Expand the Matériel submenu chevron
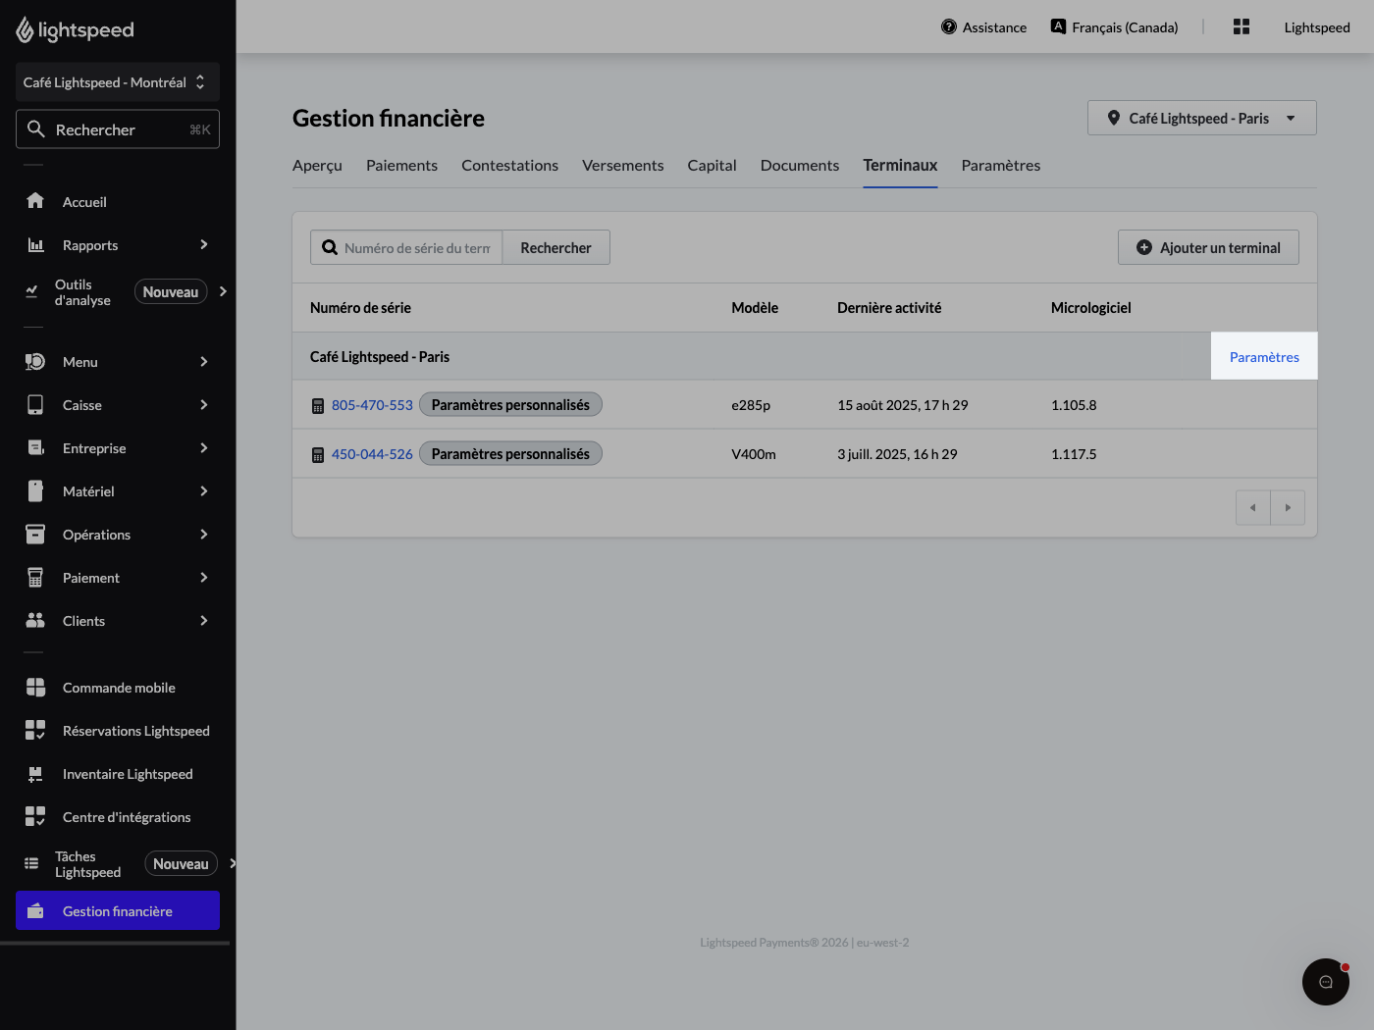The width and height of the screenshot is (1374, 1030). (204, 491)
